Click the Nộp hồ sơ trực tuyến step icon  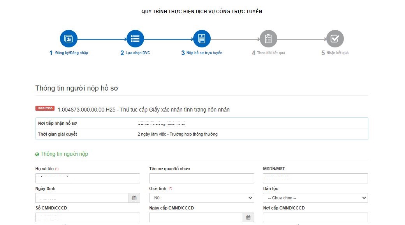coord(202,38)
